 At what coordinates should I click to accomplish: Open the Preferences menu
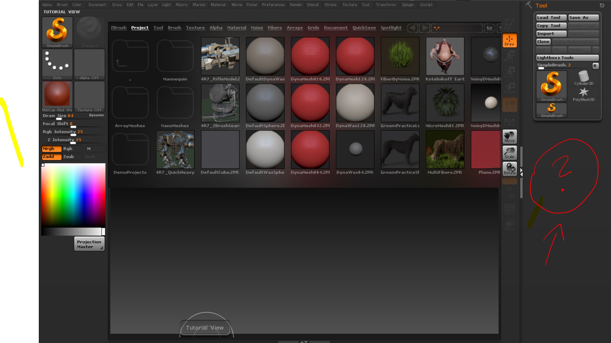click(273, 5)
